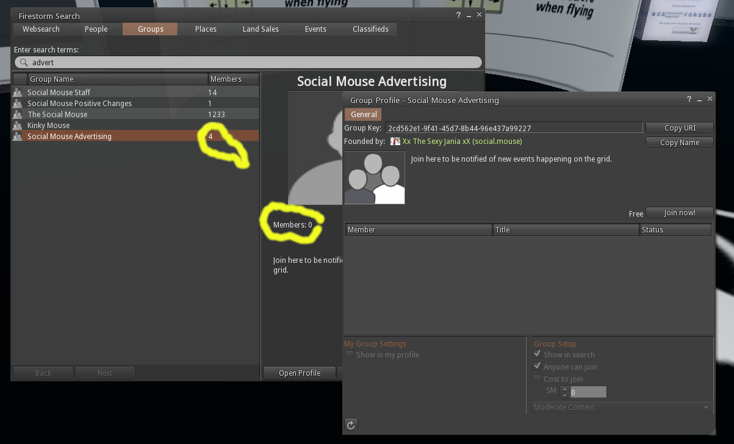Click the founder's avatar icon next to Founded by
The height and width of the screenshot is (444, 734).
395,141
